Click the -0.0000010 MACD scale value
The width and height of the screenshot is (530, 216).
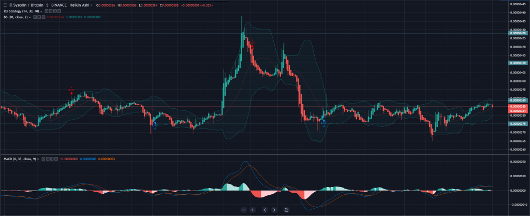519,205
